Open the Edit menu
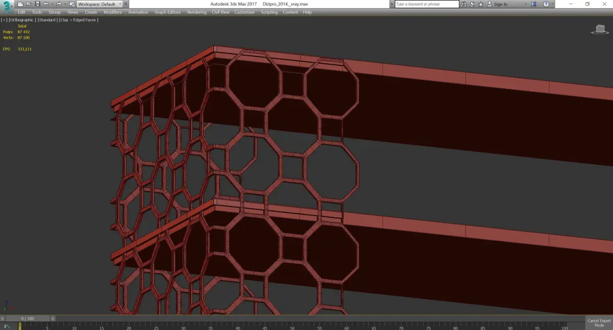 click(21, 12)
